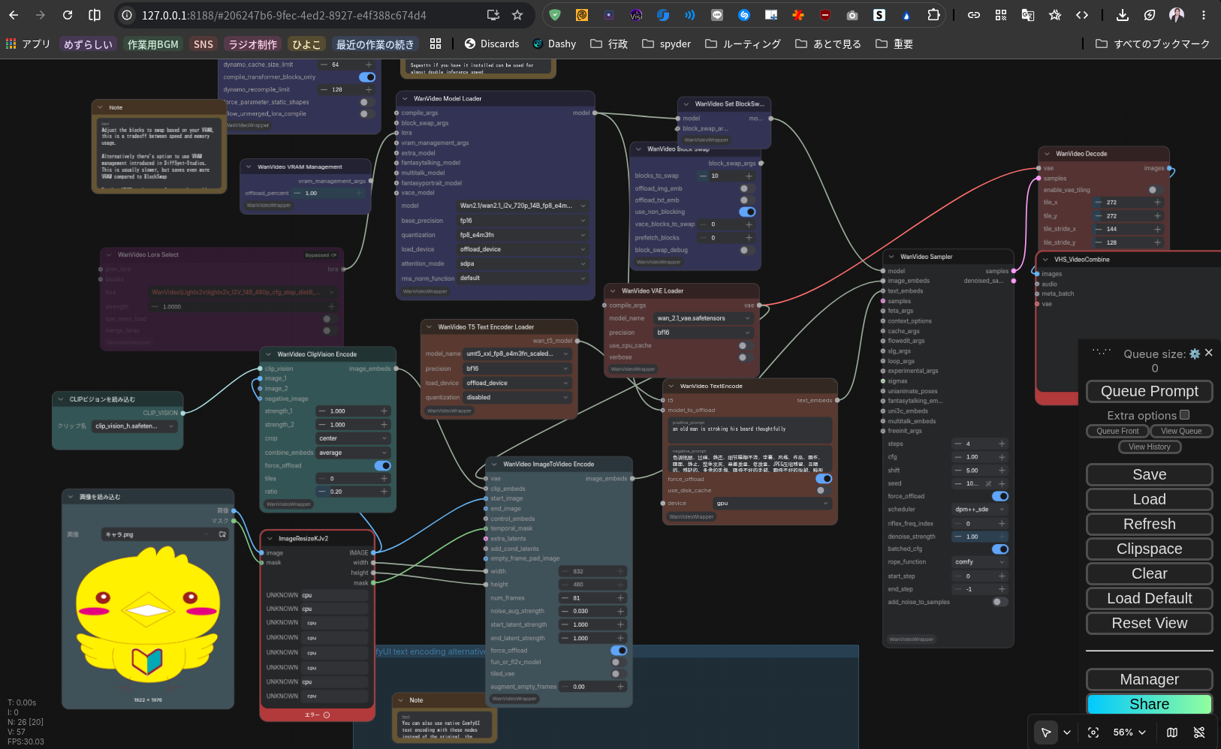Viewport: 1221px width, 749px height.
Task: Click the positive prompt text box
Action: click(750, 430)
